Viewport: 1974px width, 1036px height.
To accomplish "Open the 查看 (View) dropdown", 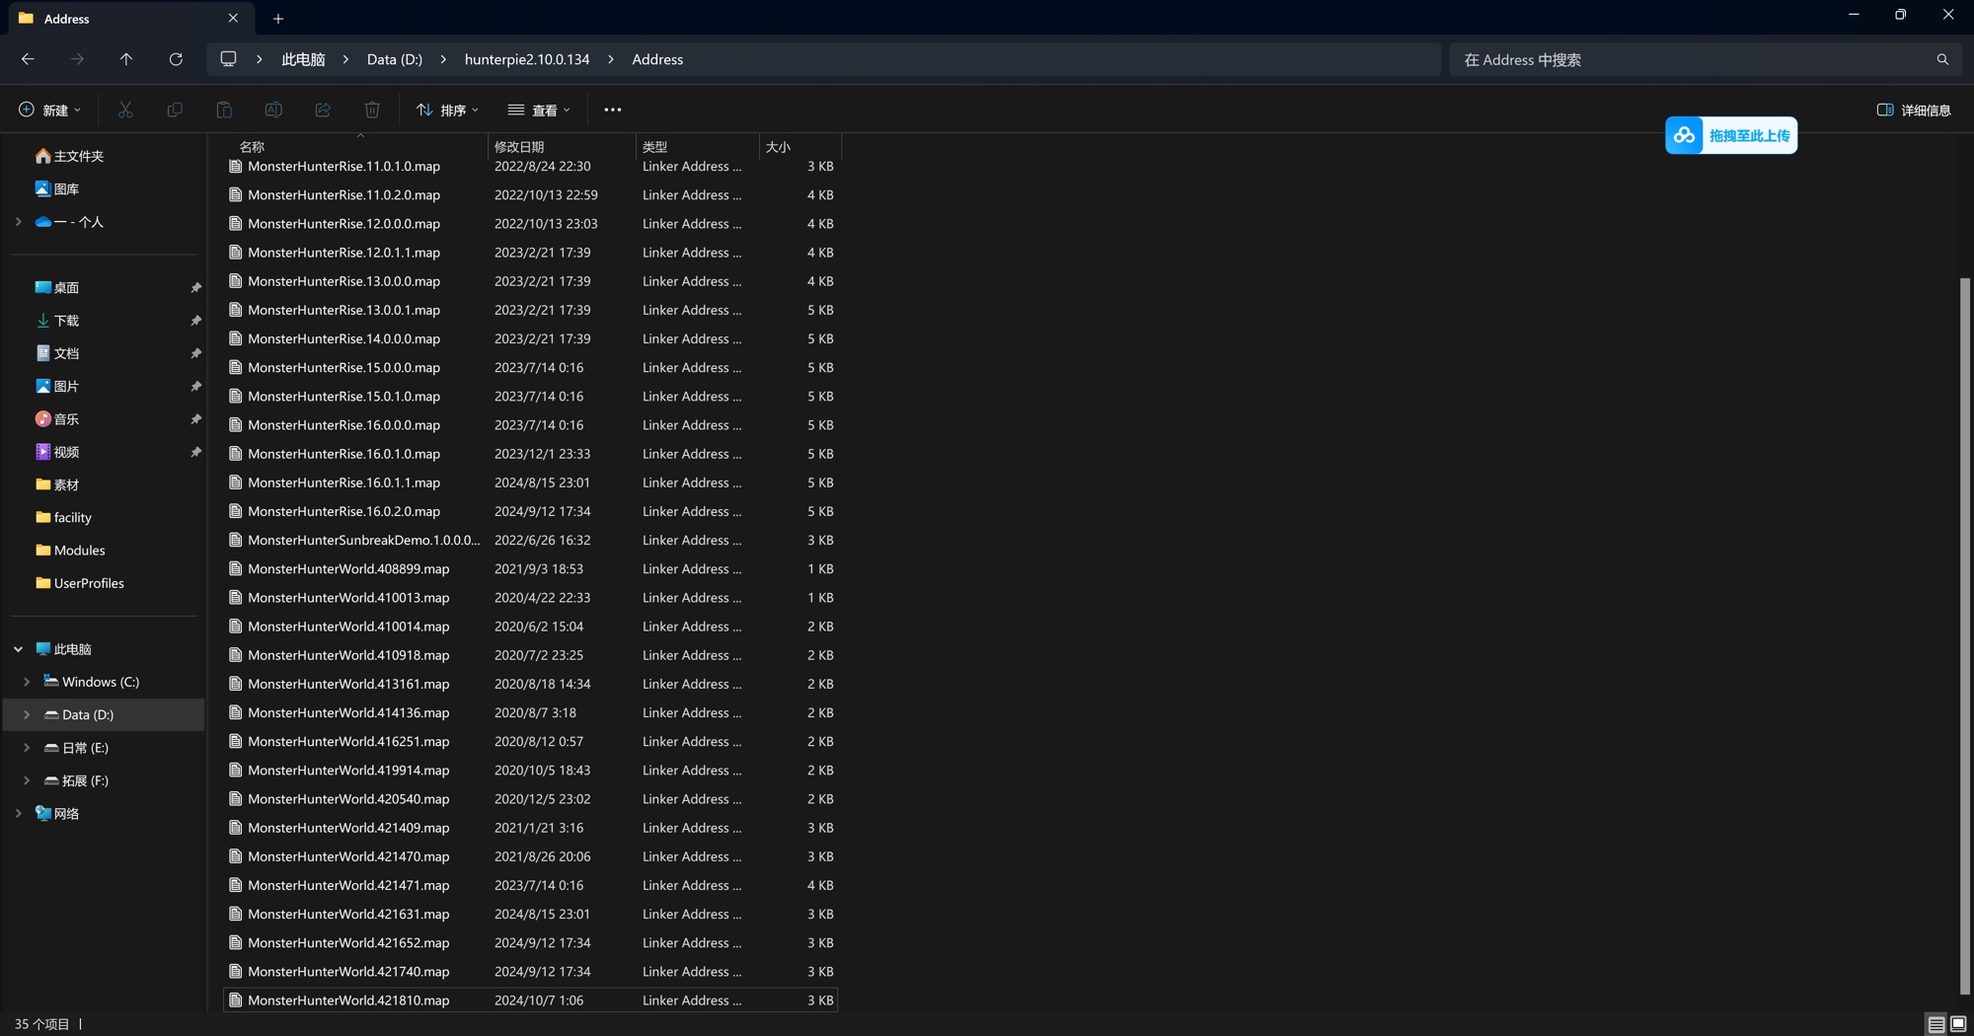I will point(539,110).
